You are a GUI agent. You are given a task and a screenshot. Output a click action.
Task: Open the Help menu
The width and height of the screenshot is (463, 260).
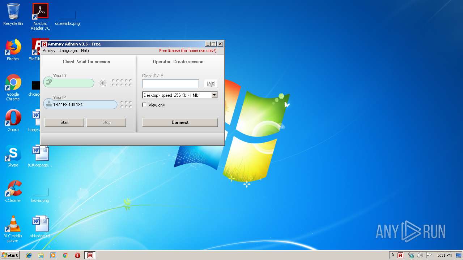pos(85,51)
